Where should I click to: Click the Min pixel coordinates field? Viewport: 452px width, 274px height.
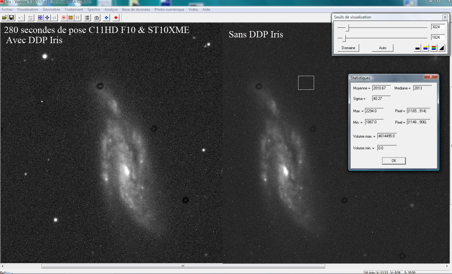(419, 122)
